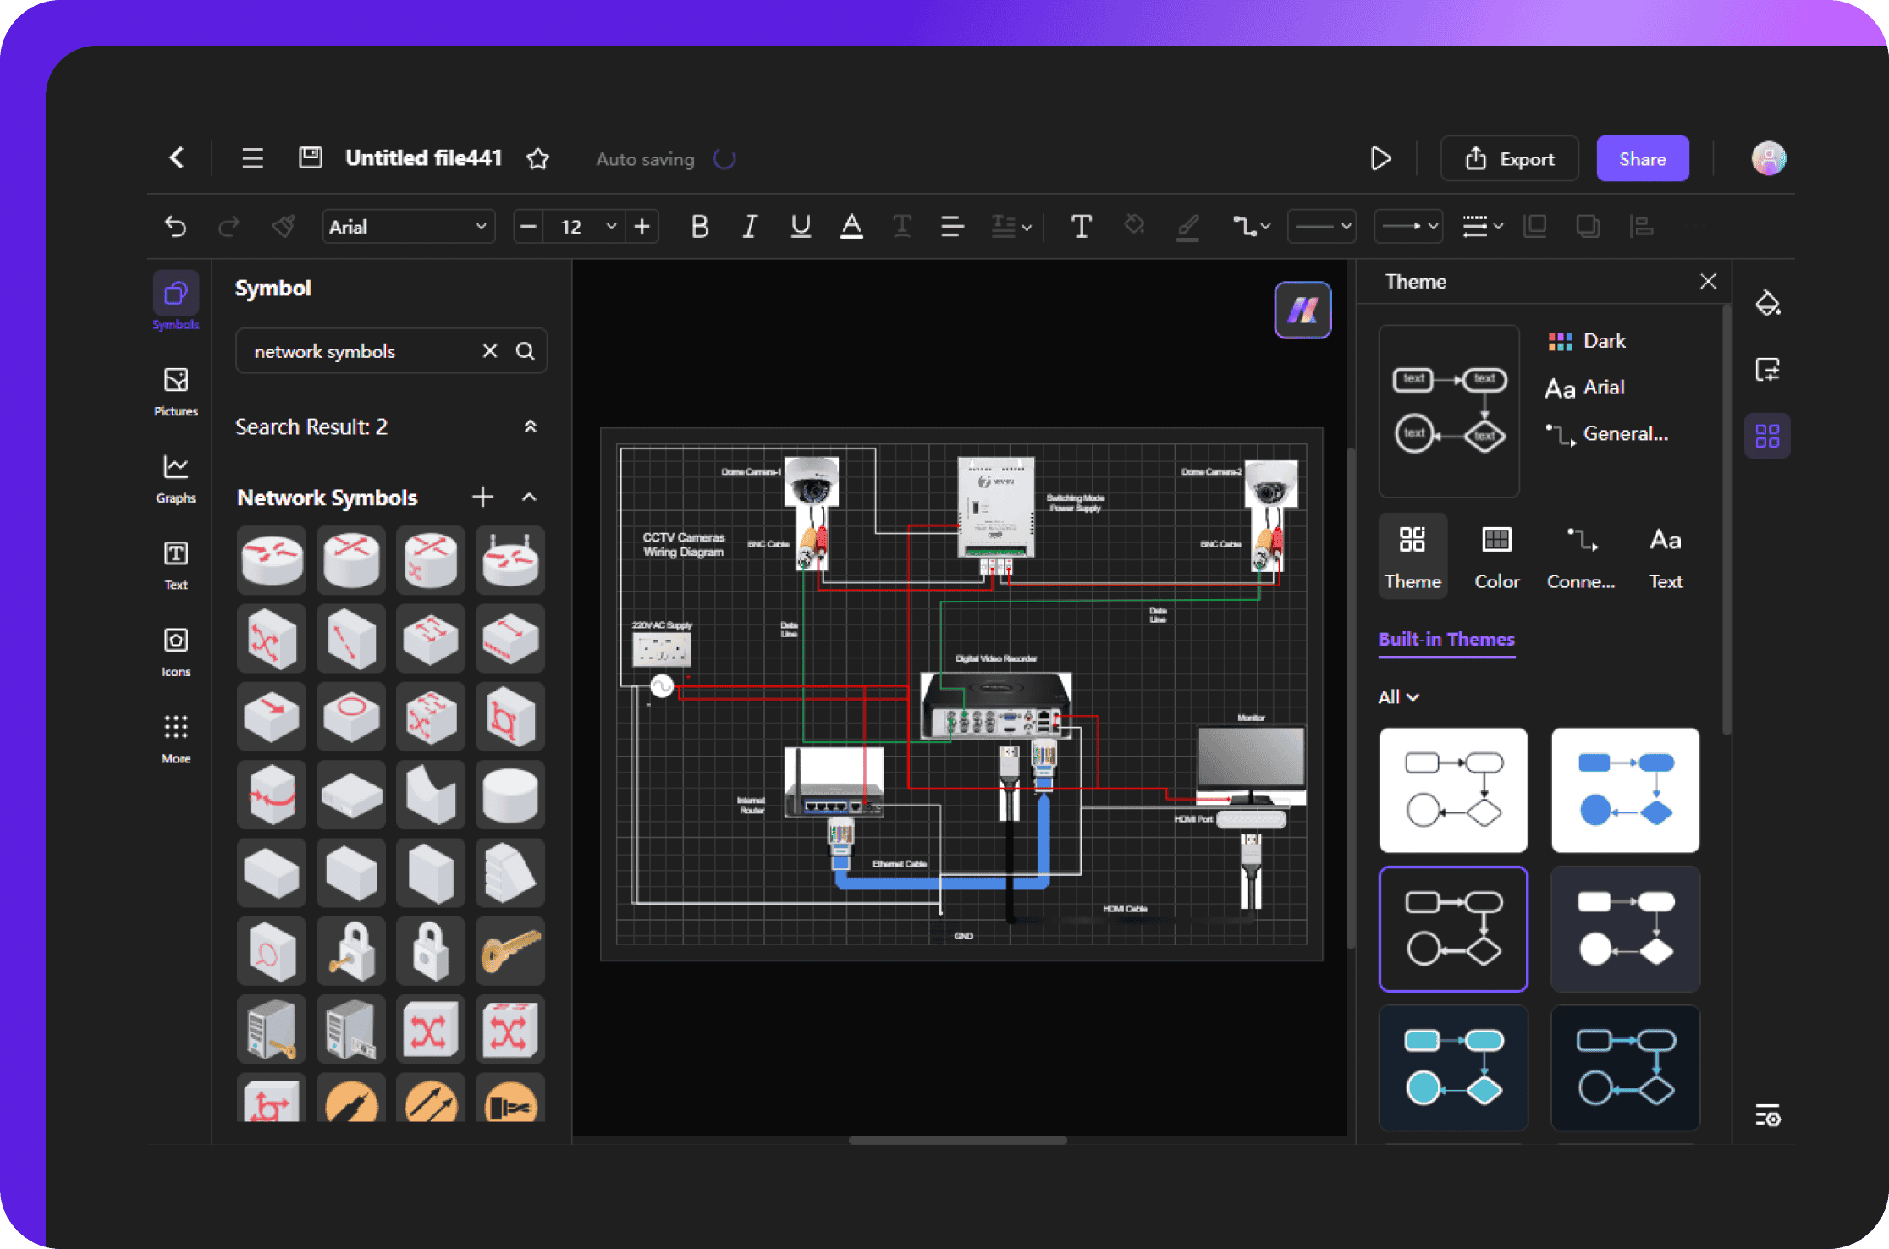Click the Theme tab in right panel

pyautogui.click(x=1413, y=558)
